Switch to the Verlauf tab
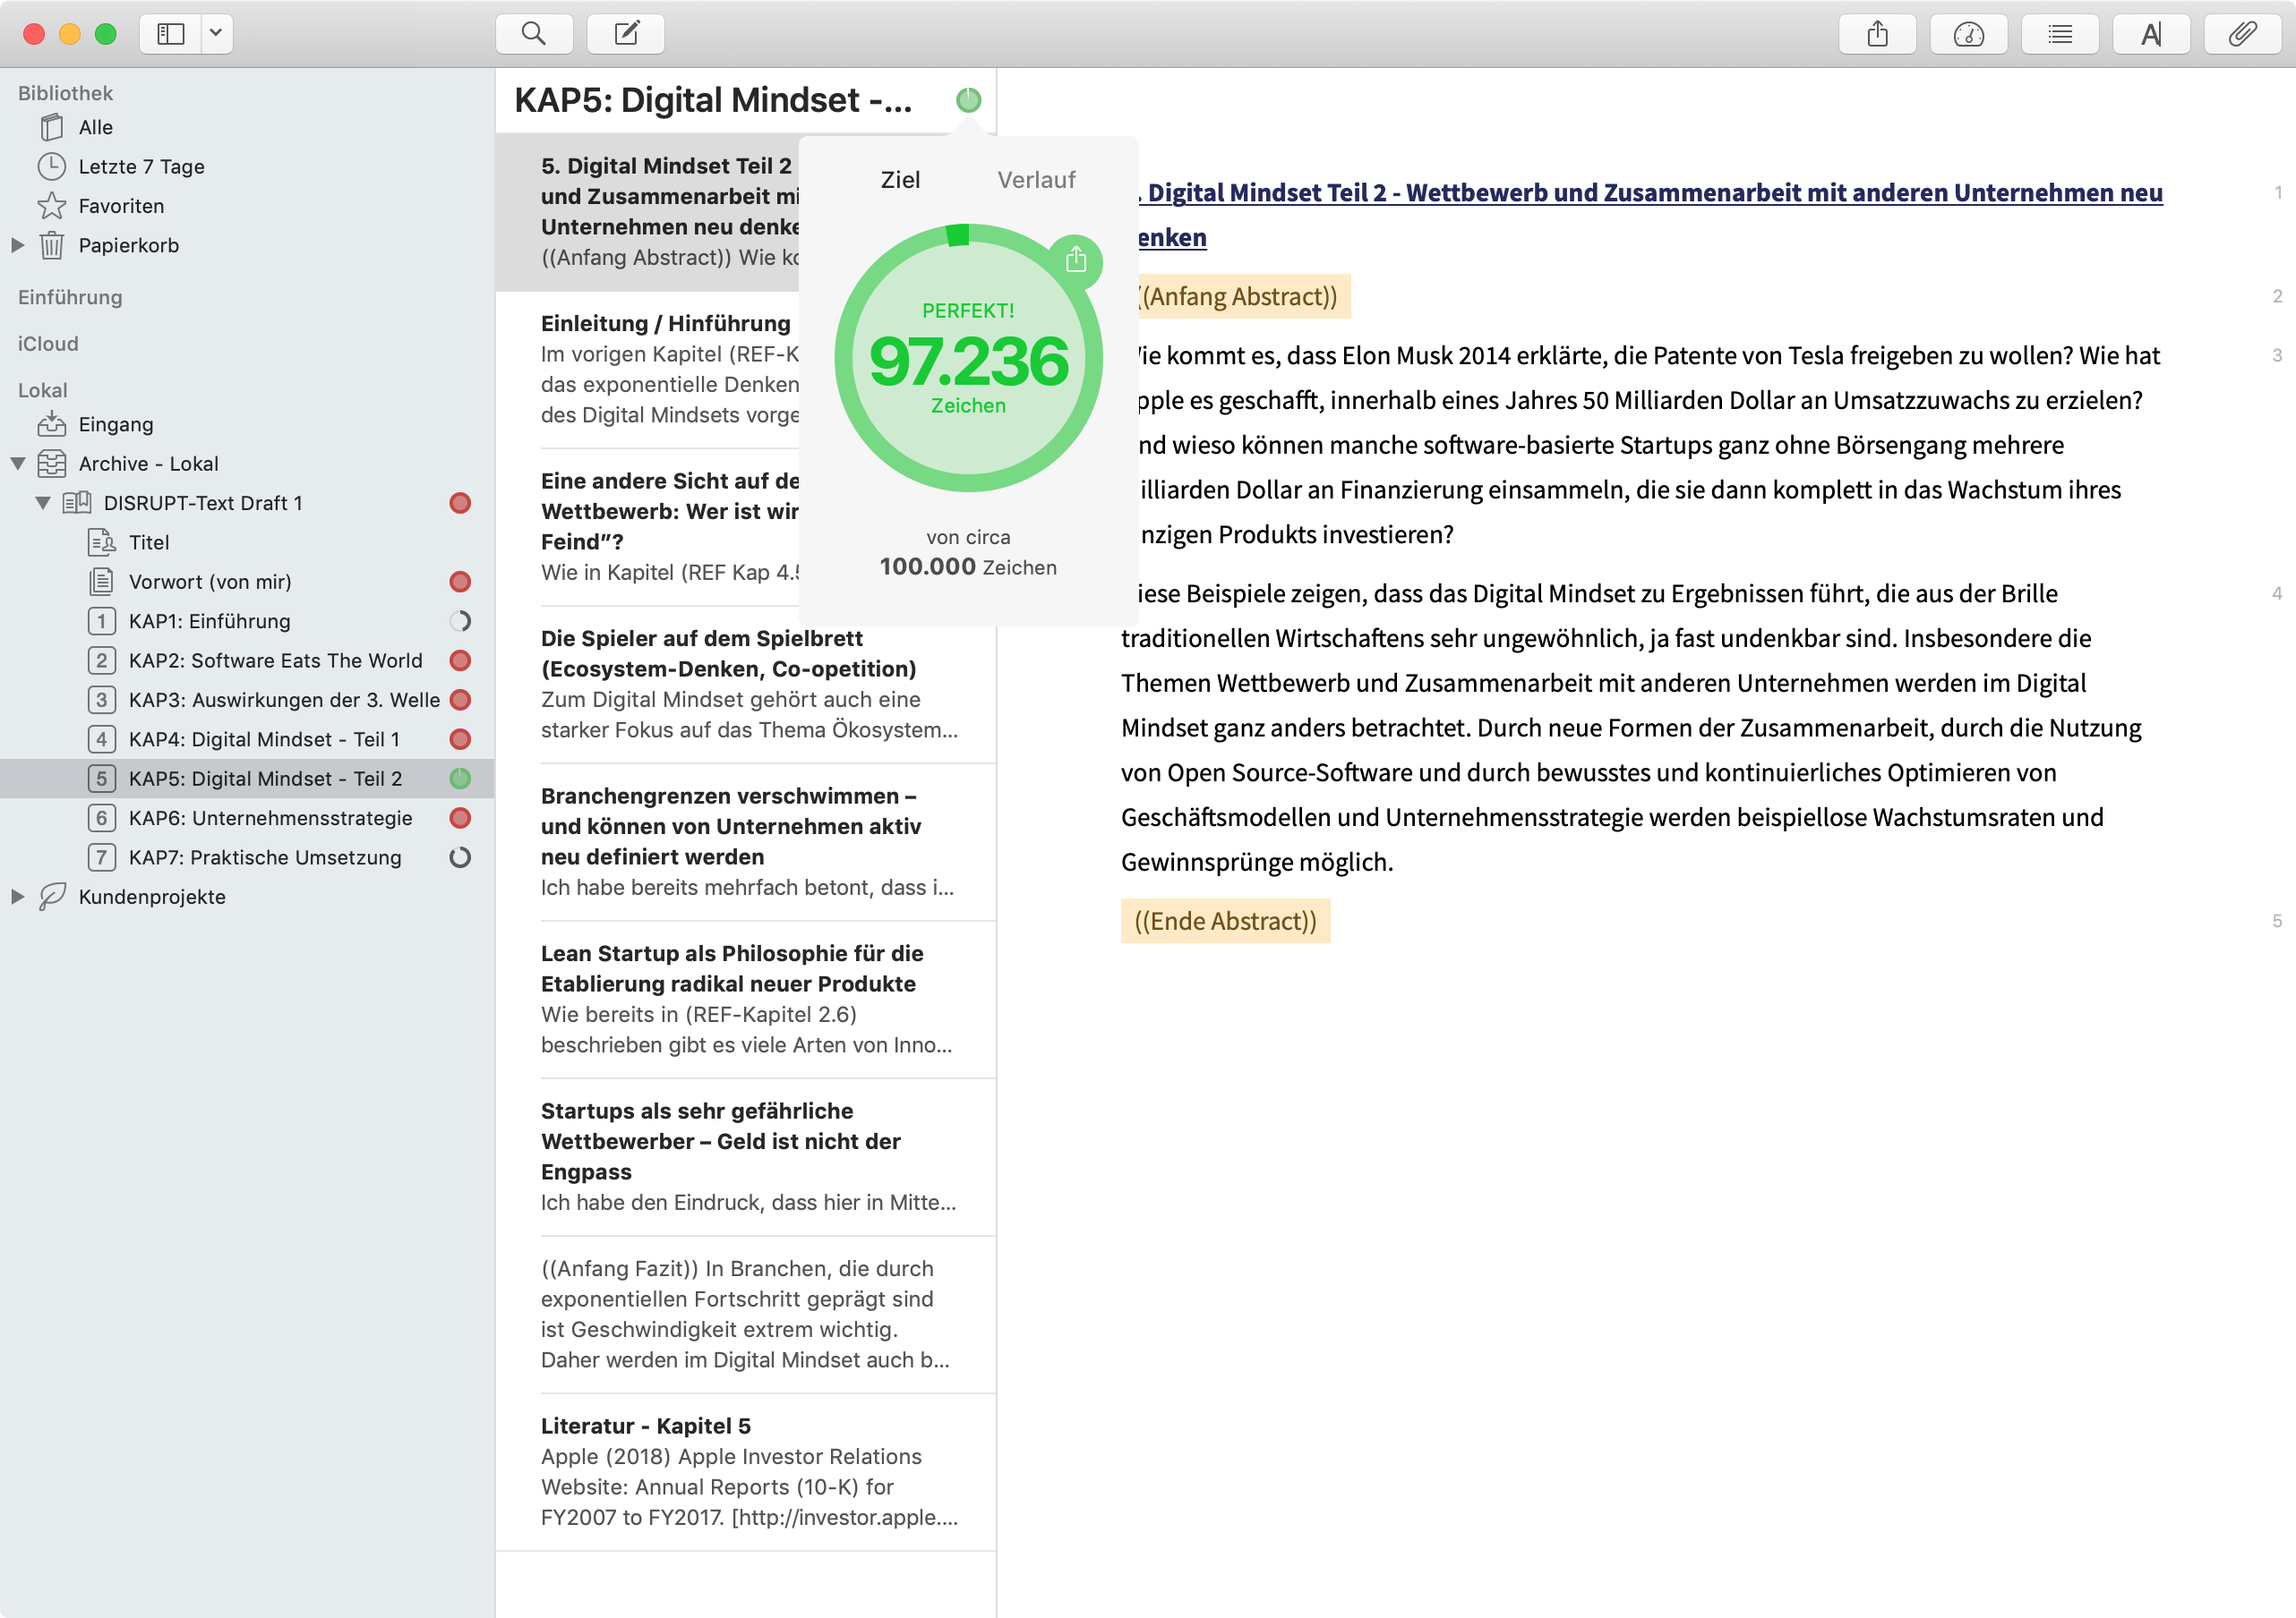Viewport: 2296px width, 1618px height. click(x=1036, y=180)
